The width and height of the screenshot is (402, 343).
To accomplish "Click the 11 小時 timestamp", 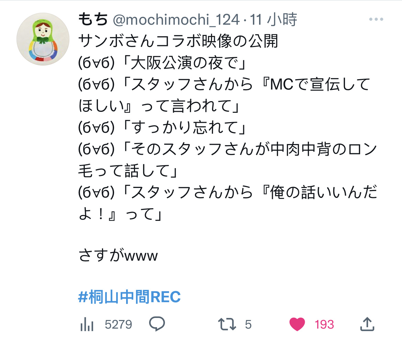I will (x=273, y=20).
